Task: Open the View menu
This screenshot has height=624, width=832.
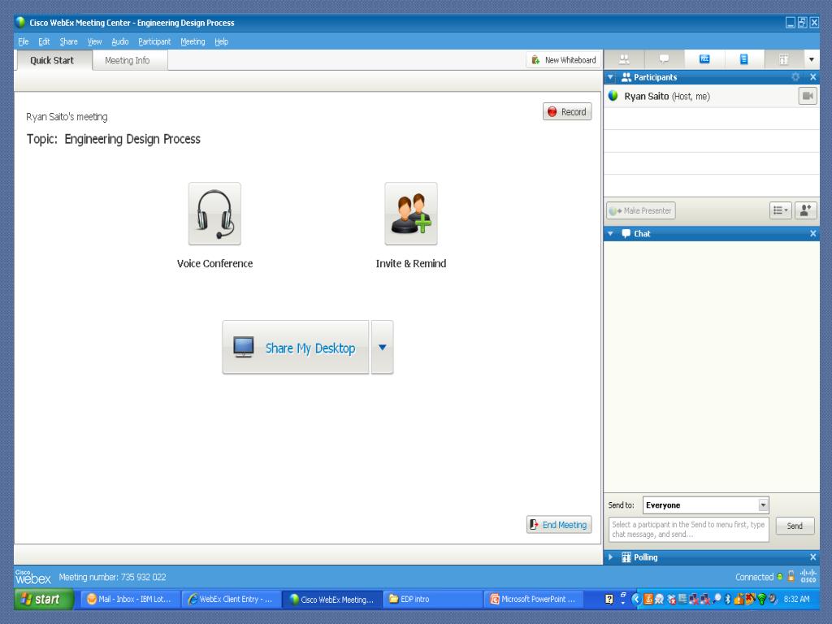Action: pyautogui.click(x=94, y=41)
